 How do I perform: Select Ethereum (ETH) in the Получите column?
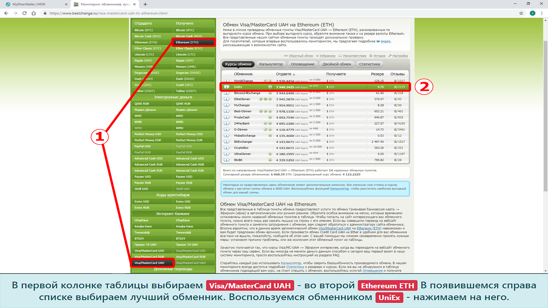pyautogui.click(x=194, y=42)
